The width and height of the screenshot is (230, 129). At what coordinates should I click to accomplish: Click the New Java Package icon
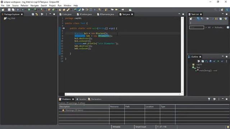tap(49, 10)
